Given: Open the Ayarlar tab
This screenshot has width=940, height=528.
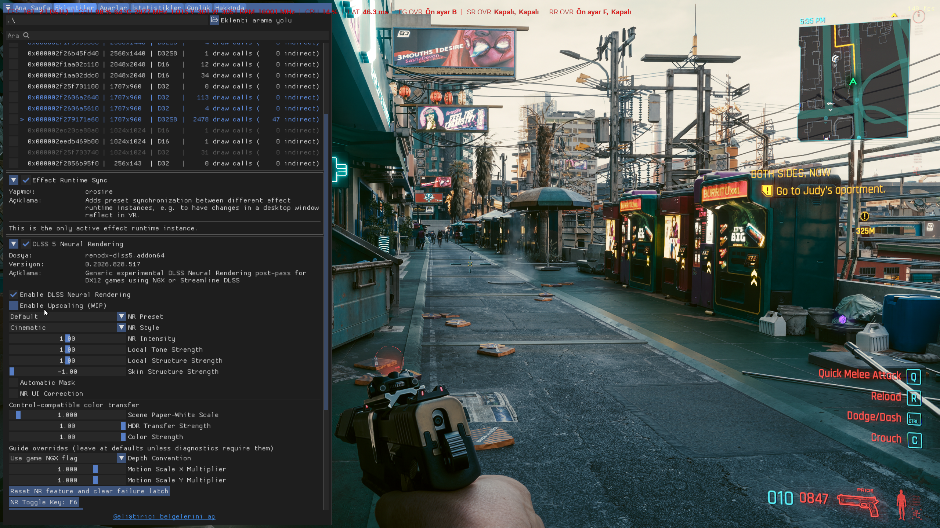Looking at the screenshot, I should click(x=113, y=7).
